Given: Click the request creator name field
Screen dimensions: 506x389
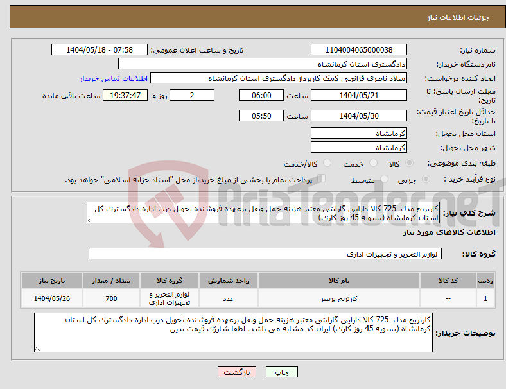Looking at the screenshot, I should [279, 78].
